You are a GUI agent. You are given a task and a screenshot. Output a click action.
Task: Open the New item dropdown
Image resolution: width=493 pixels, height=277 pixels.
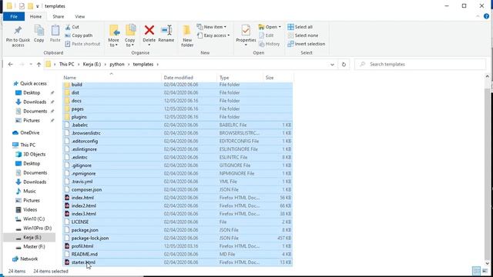[x=212, y=27]
